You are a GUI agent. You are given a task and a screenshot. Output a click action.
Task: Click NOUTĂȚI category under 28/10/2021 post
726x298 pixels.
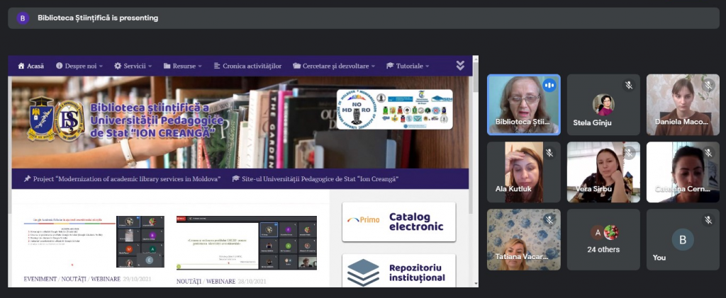pyautogui.click(x=189, y=282)
